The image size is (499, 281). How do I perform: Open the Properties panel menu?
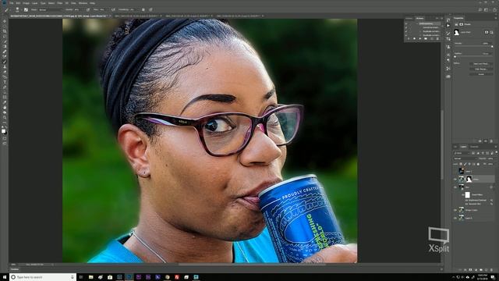[496, 18]
